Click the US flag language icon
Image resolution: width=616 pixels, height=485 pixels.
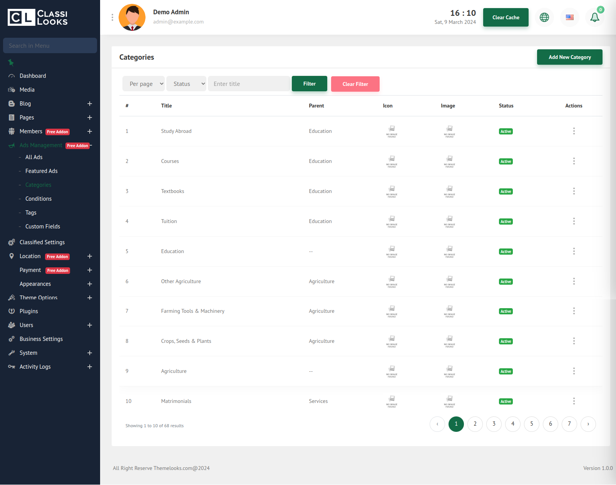[x=569, y=17]
